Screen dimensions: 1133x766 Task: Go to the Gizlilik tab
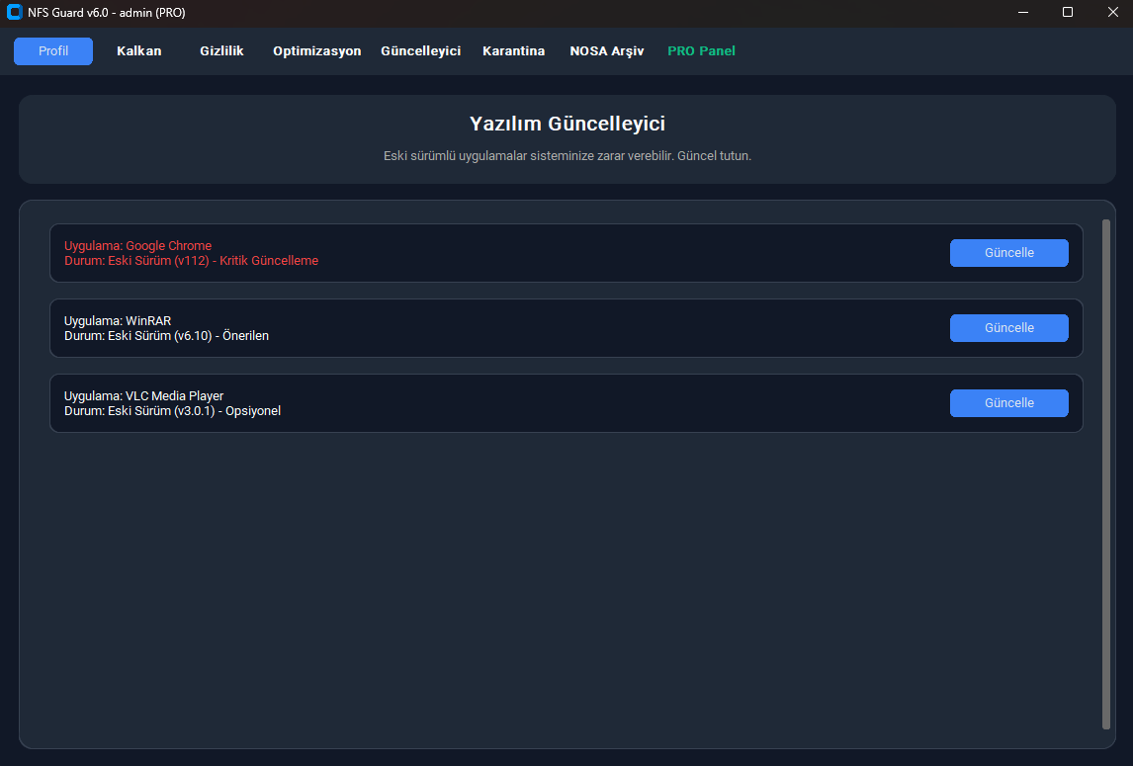point(221,51)
